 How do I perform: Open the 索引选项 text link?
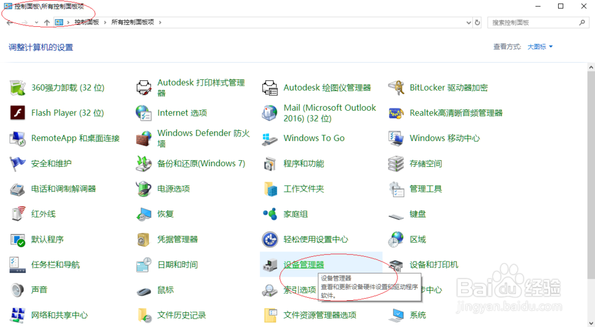click(300, 290)
